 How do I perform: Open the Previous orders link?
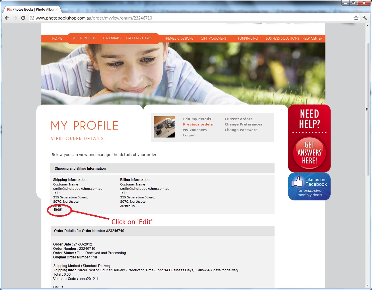tap(198, 124)
